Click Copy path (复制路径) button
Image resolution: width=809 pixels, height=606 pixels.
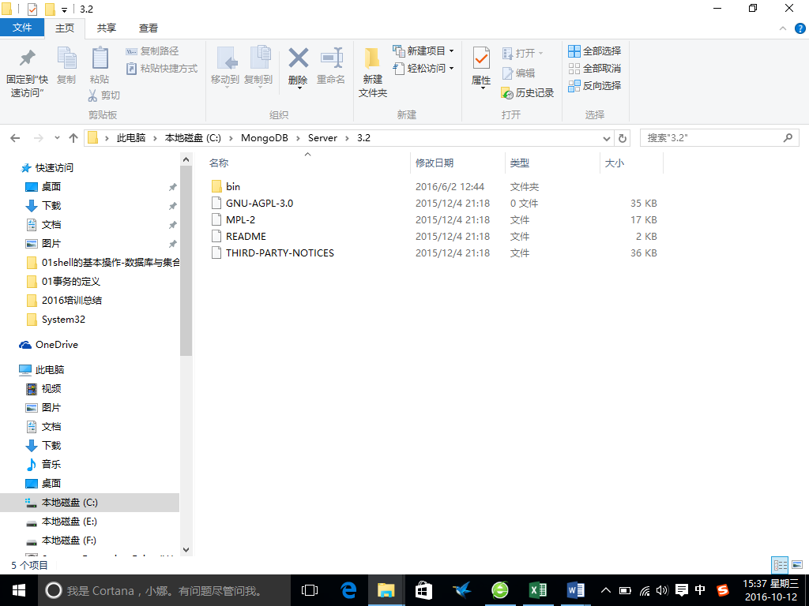tap(152, 51)
